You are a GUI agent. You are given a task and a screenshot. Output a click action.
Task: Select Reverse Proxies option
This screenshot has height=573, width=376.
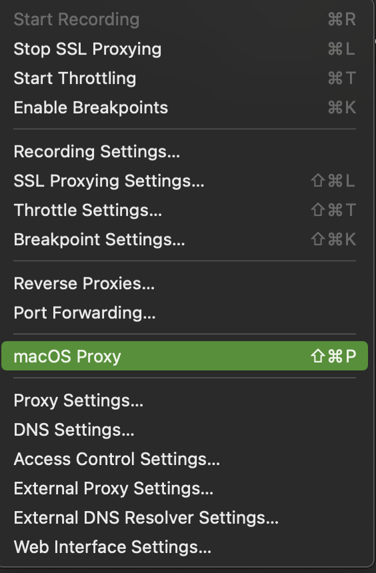[x=185, y=283]
